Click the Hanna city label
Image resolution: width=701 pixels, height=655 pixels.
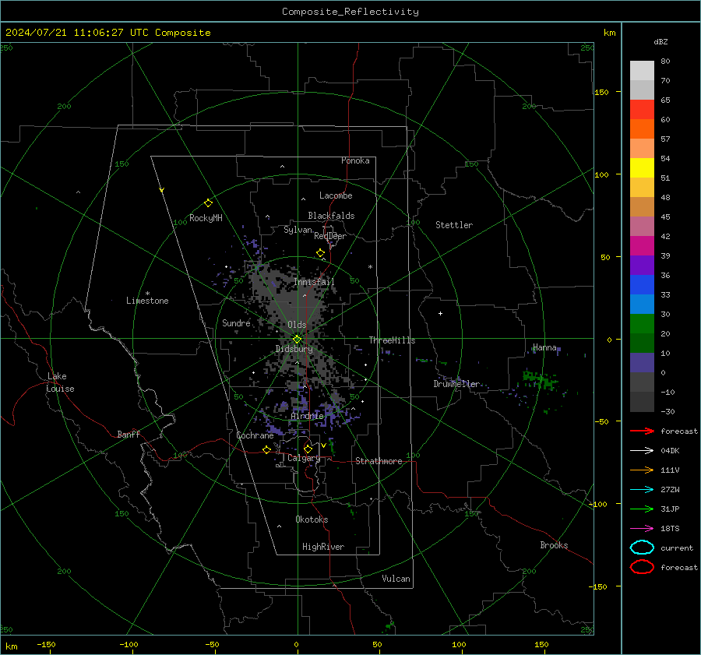pyautogui.click(x=544, y=347)
